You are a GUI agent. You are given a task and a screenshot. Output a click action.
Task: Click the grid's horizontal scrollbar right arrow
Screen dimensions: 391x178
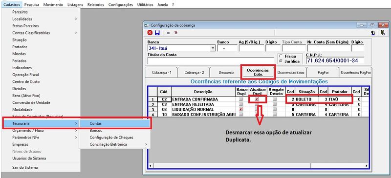366,165
